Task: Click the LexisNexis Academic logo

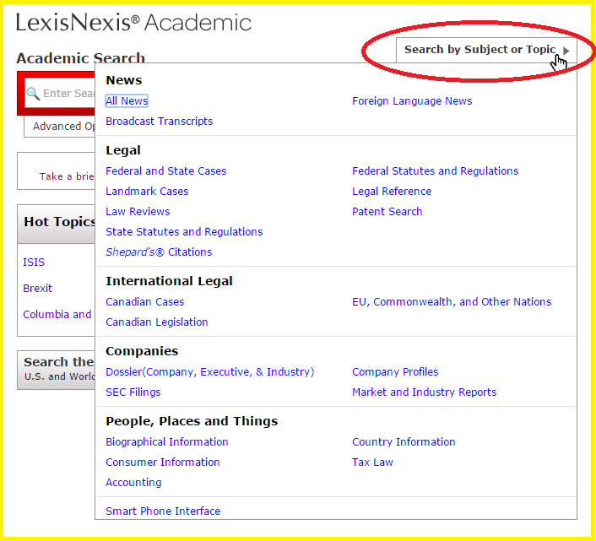Action: pos(133,23)
